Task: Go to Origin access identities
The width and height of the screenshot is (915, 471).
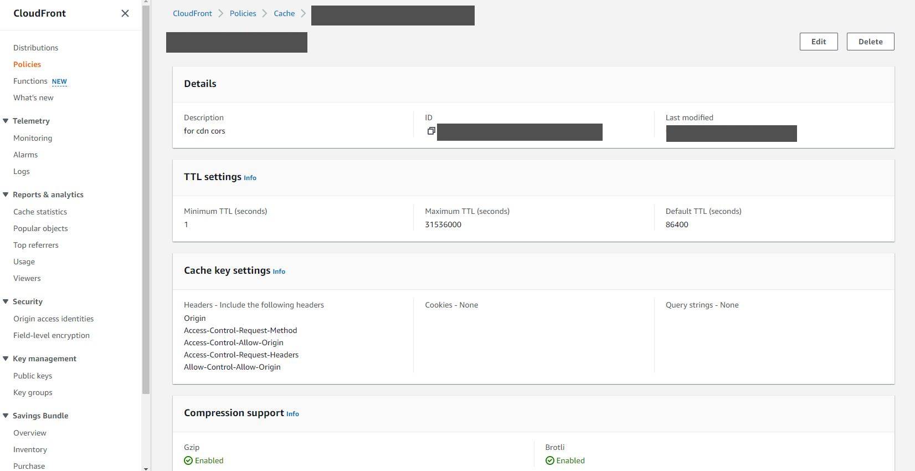Action: click(x=53, y=319)
